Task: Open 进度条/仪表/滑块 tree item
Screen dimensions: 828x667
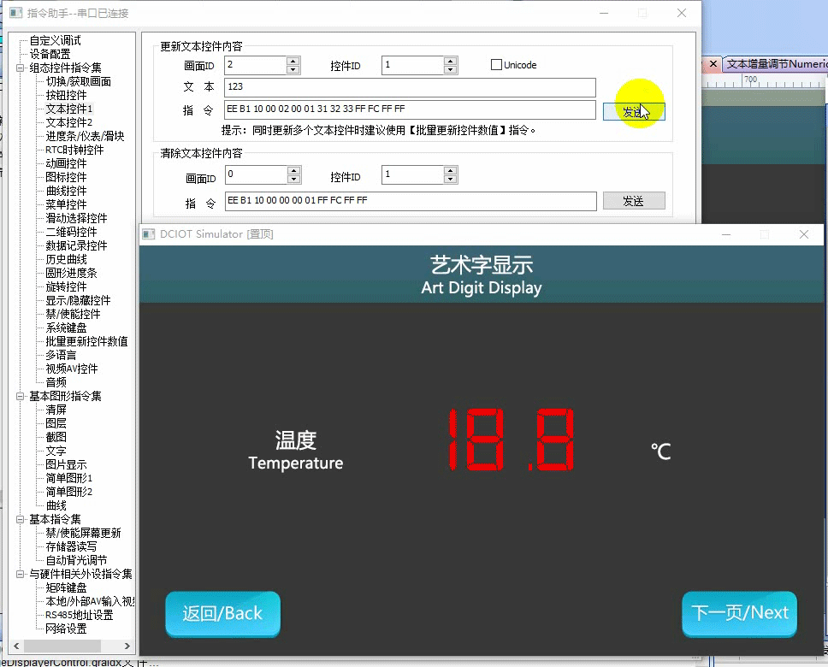Action: (85, 136)
